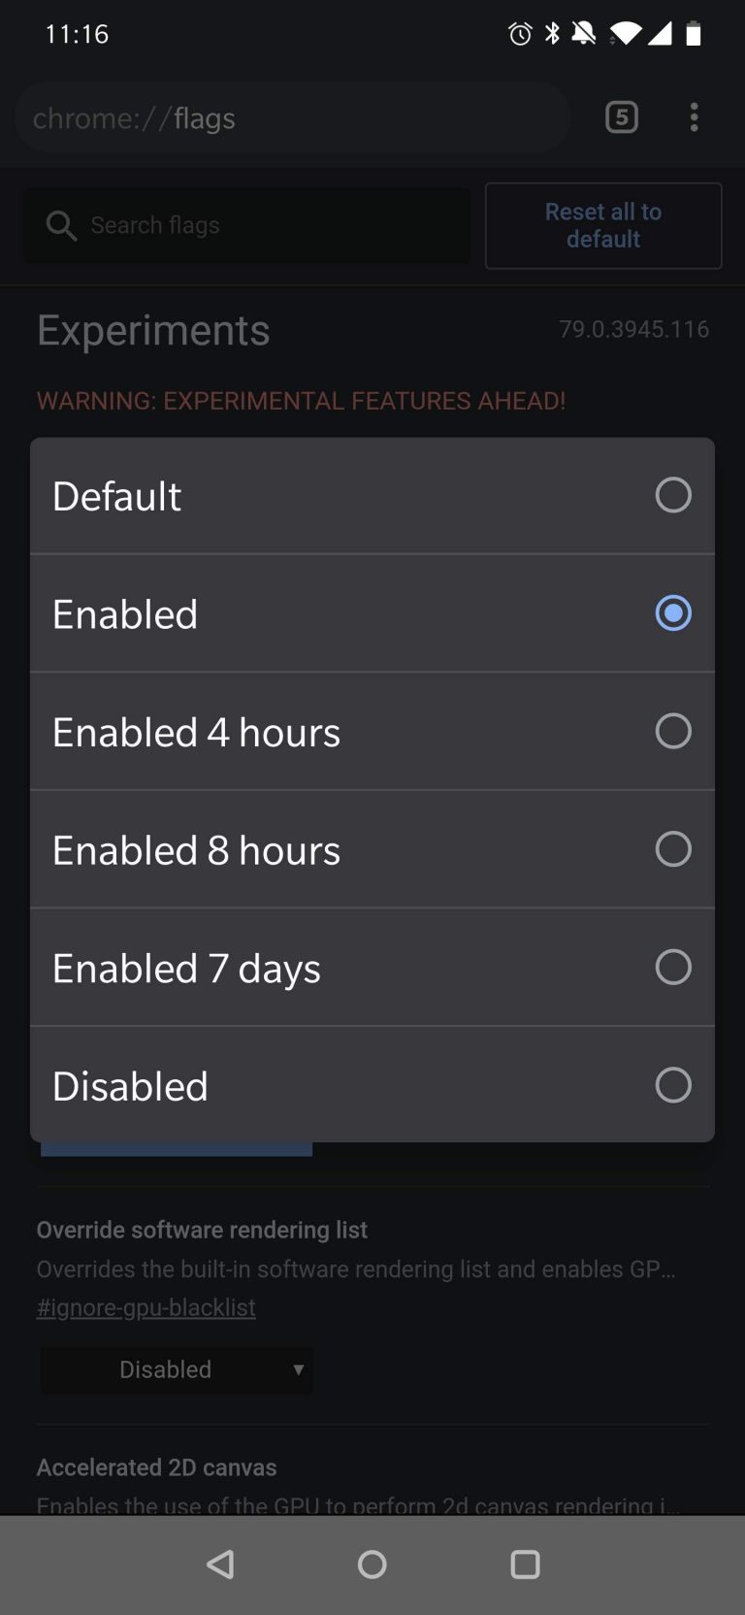This screenshot has height=1615, width=745.
Task: Open the Chrome three-dot overflow menu
Action: 695,117
